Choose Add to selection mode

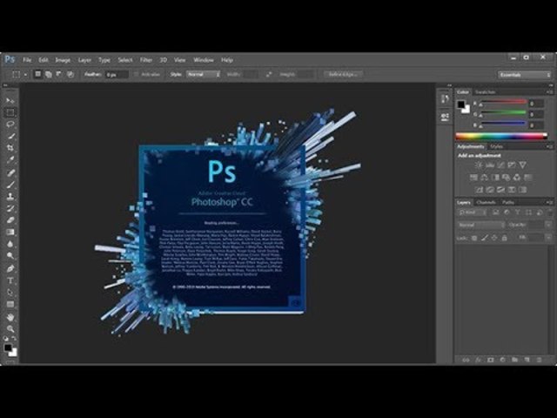coord(49,74)
